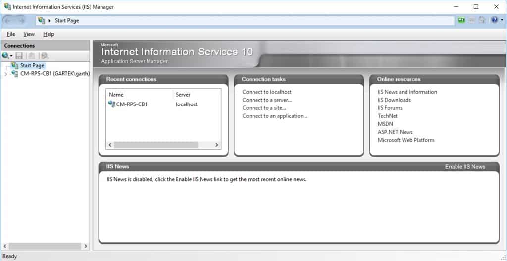Click CM-RPS-CB1 icon in Recent connections
The image size is (507, 261).
point(111,104)
